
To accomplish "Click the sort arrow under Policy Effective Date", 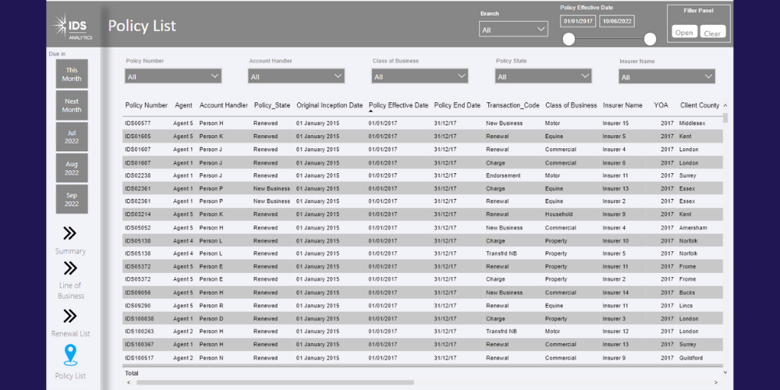I will pyautogui.click(x=371, y=112).
